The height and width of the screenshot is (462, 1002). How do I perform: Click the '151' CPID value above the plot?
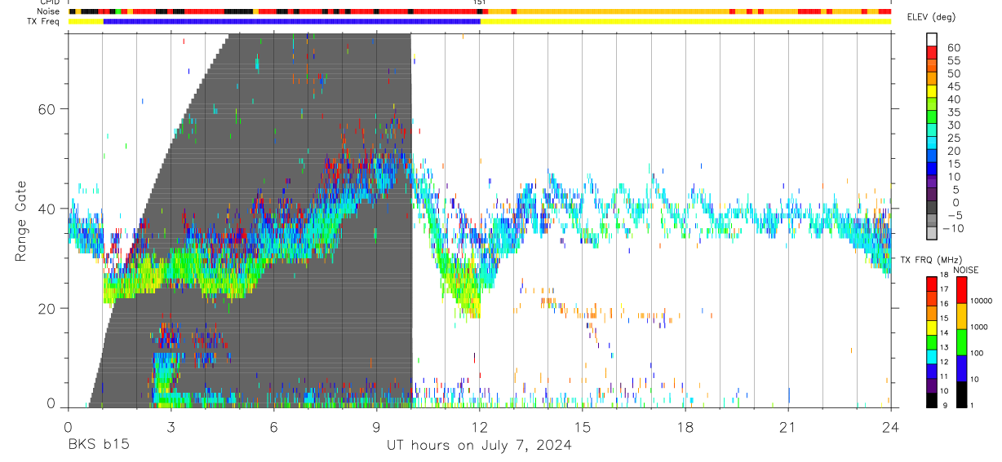pyautogui.click(x=480, y=3)
